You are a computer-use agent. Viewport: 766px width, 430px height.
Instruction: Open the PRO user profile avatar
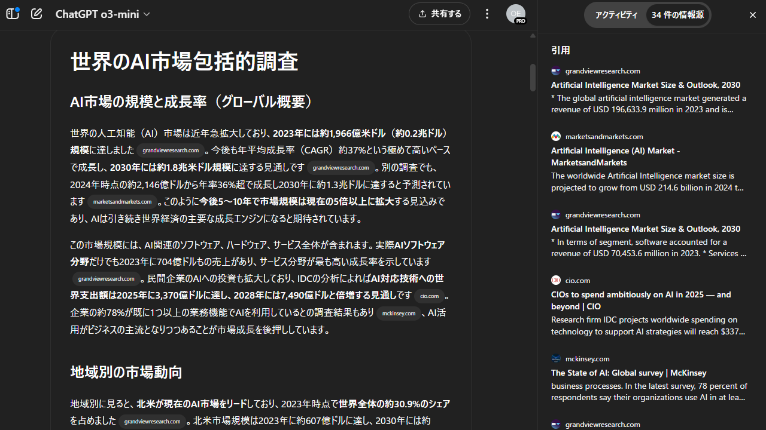515,14
